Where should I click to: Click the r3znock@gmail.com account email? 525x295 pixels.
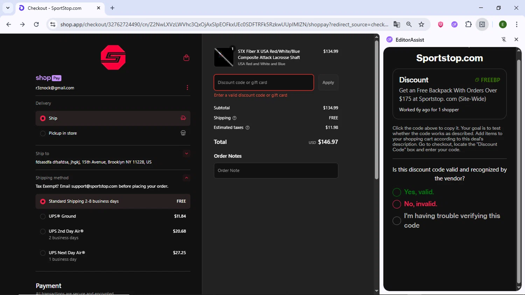tap(55, 88)
